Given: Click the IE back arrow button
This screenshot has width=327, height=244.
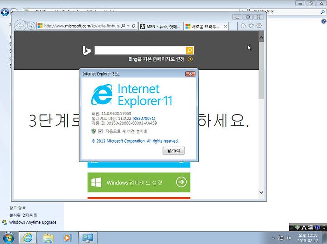Looking at the screenshot, I should [20, 26].
